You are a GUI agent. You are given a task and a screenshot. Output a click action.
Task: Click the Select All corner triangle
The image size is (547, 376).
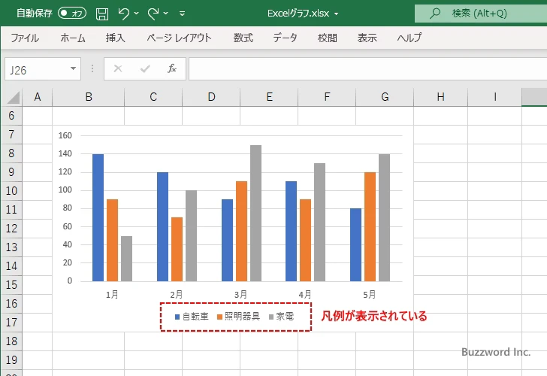click(x=14, y=98)
